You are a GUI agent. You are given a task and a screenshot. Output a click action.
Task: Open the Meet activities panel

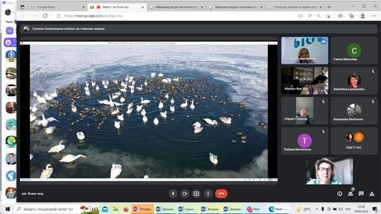372,194
